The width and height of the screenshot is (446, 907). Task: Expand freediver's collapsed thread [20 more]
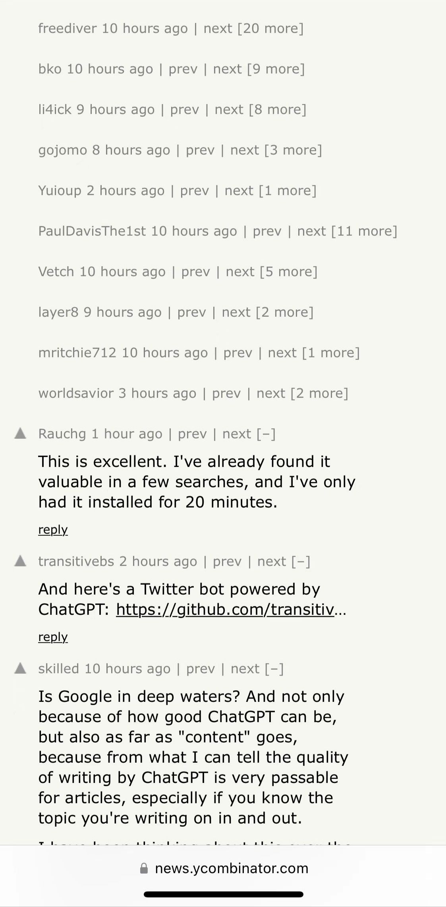pos(270,29)
